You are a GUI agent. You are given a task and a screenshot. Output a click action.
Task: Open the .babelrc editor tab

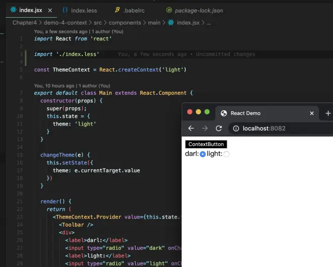pos(134,11)
